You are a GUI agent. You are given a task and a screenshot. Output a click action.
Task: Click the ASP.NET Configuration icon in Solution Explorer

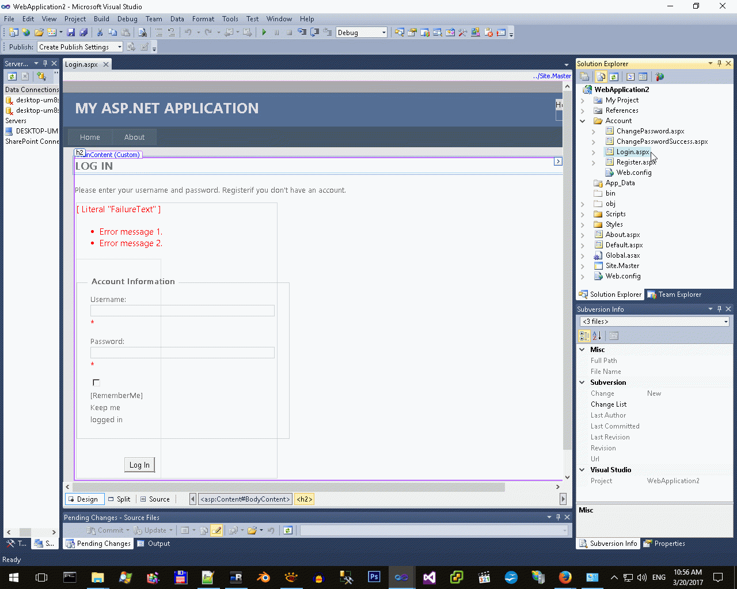tap(660, 77)
